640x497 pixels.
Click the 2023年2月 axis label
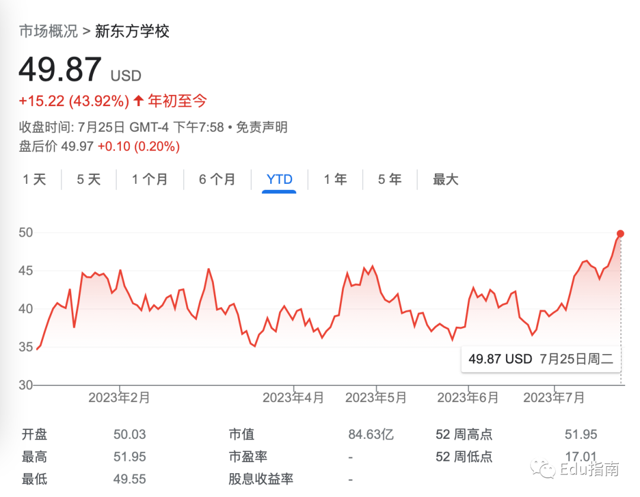pos(119,397)
